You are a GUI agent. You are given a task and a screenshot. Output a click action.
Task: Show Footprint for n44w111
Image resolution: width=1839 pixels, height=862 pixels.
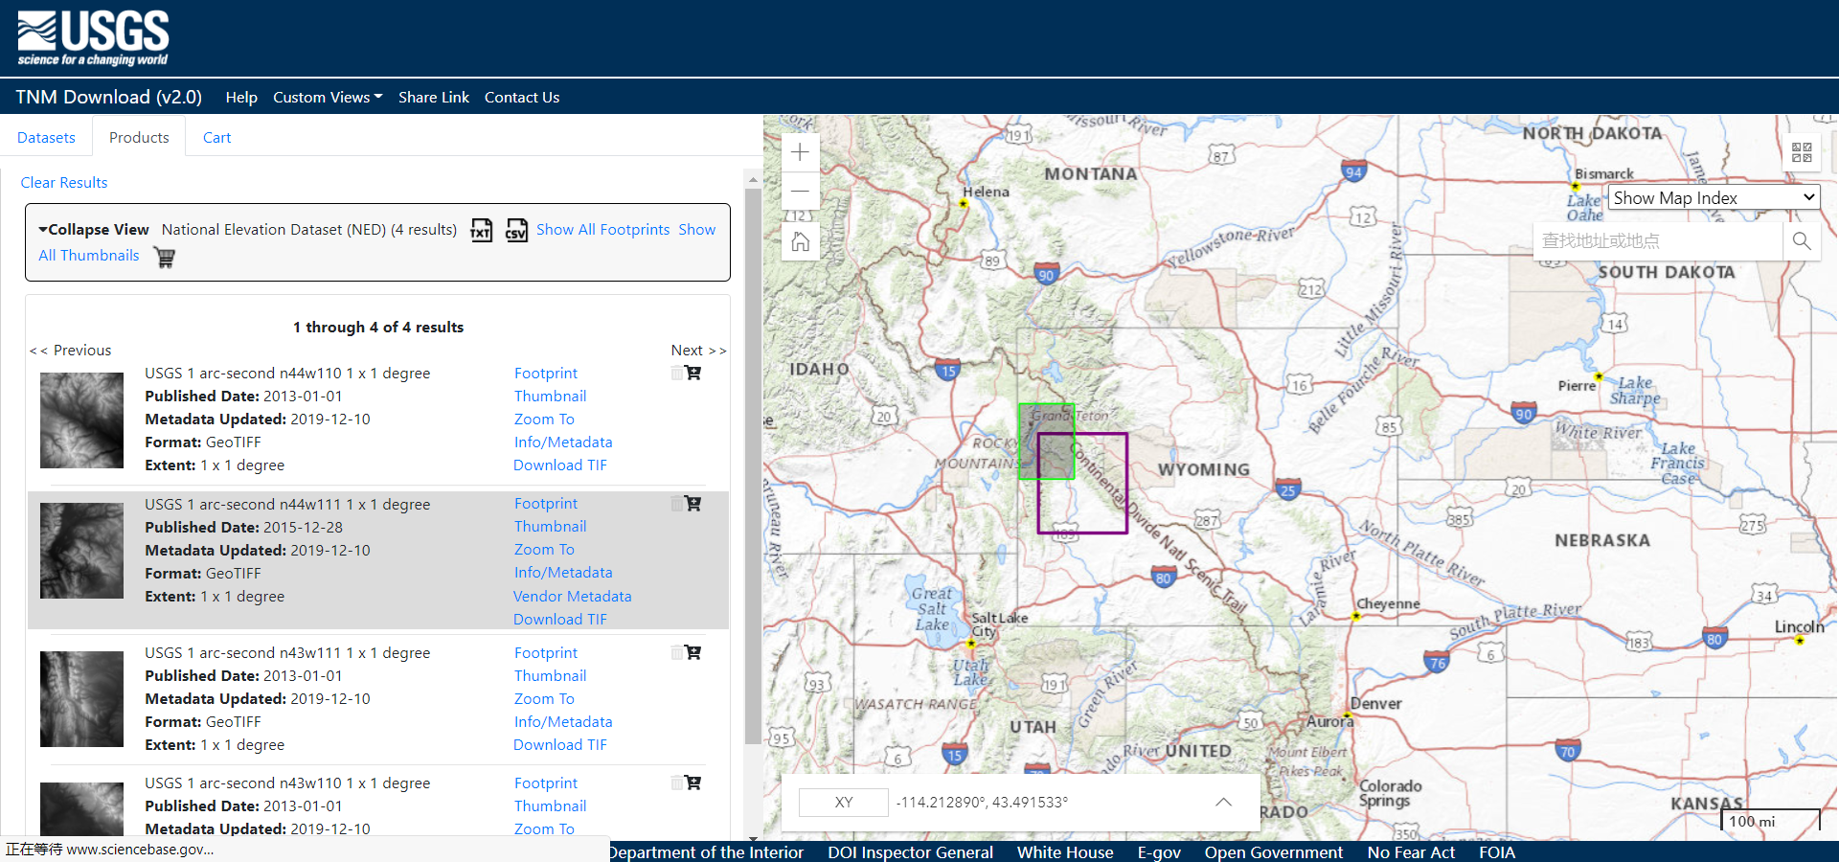point(546,503)
